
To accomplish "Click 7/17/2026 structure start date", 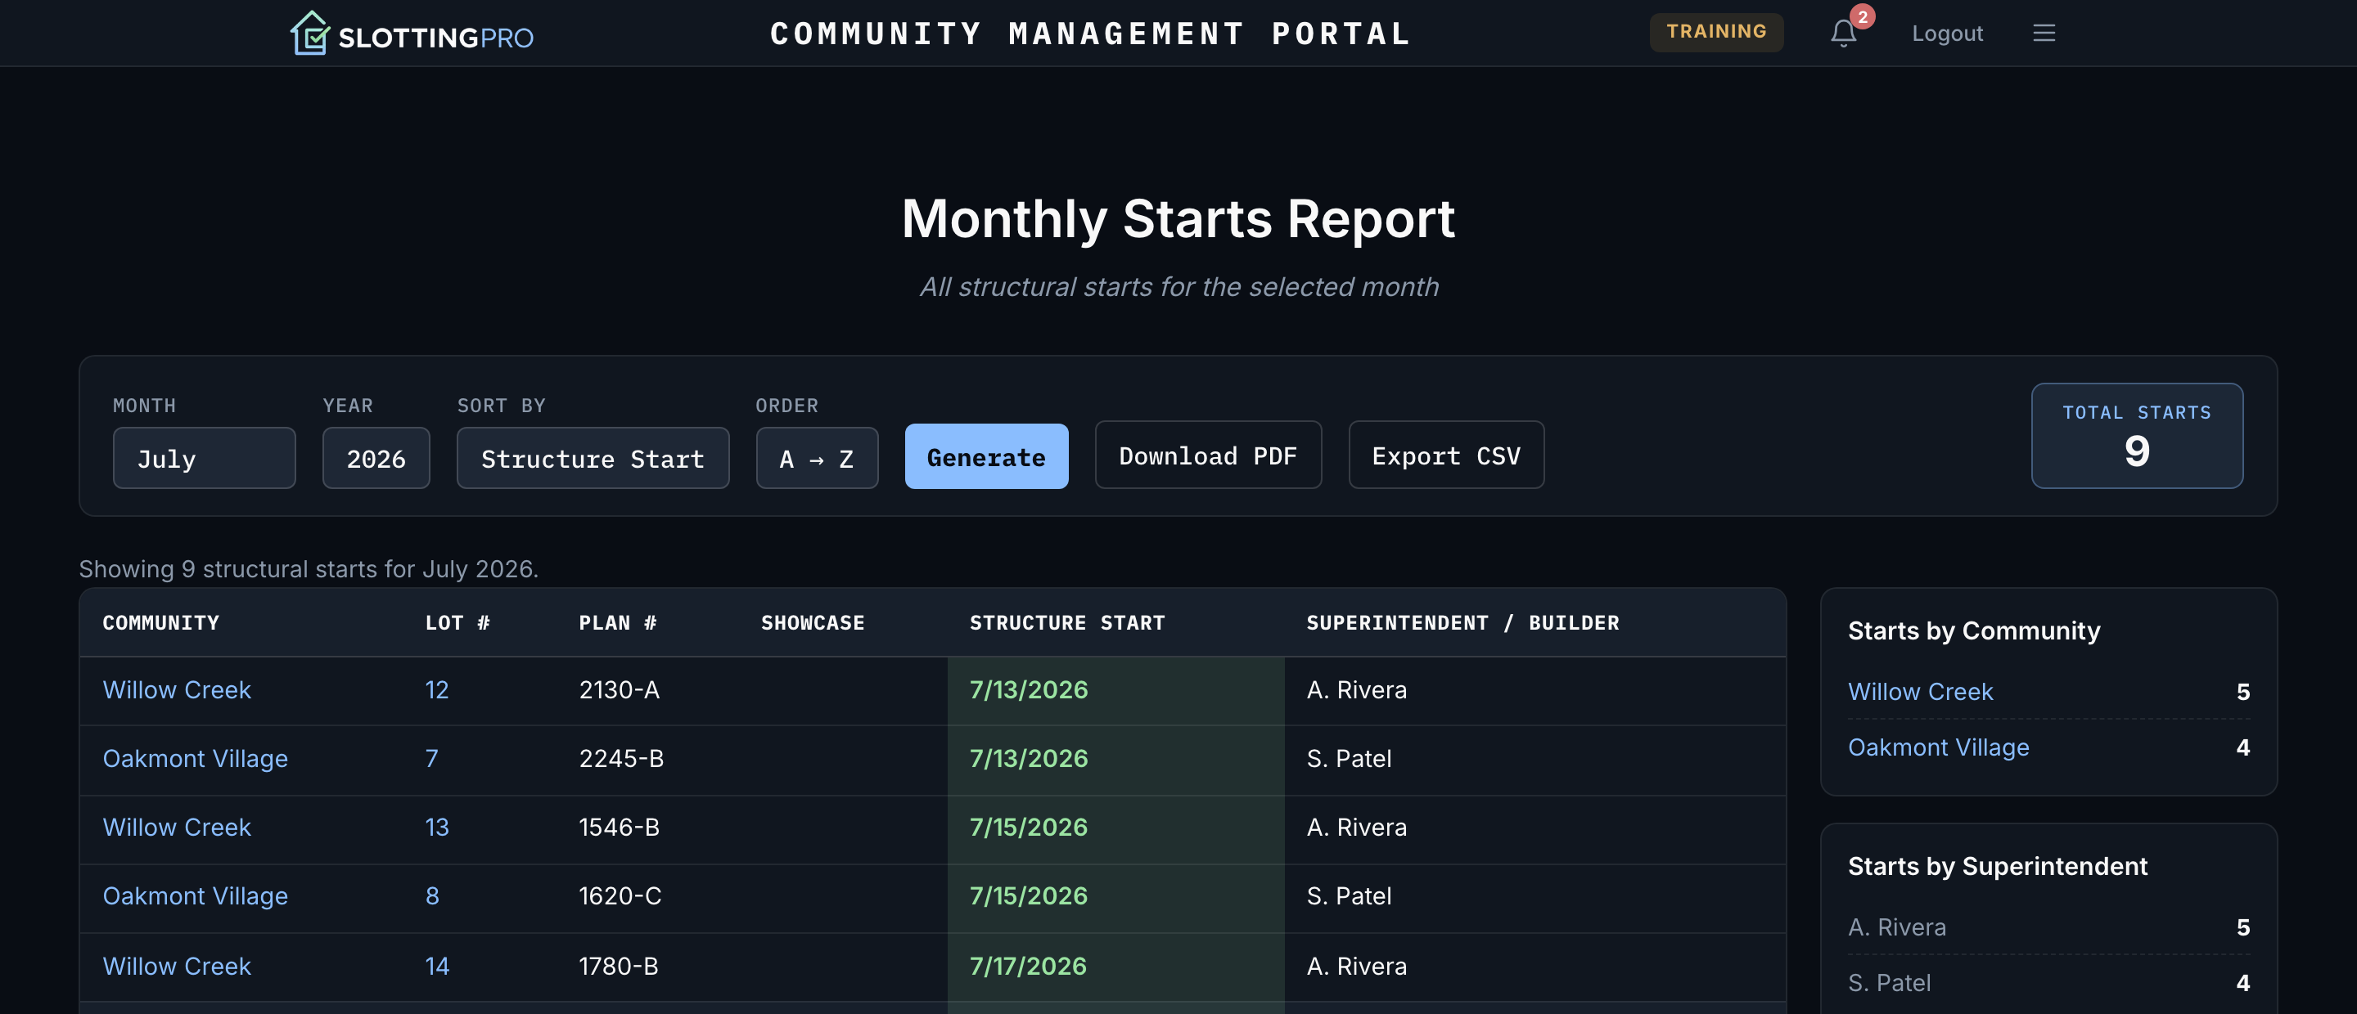I will [x=1028, y=966].
